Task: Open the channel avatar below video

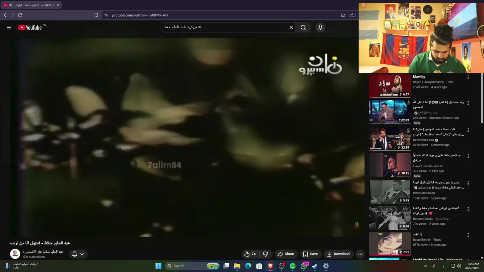Action: tap(15, 254)
